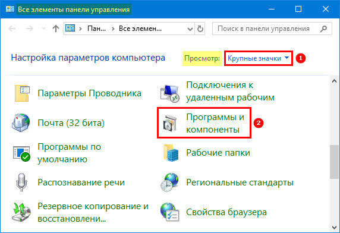This screenshot has width=340, height=233.
Task: Click the vertical scrollbar up arrow
Action: [x=334, y=81]
